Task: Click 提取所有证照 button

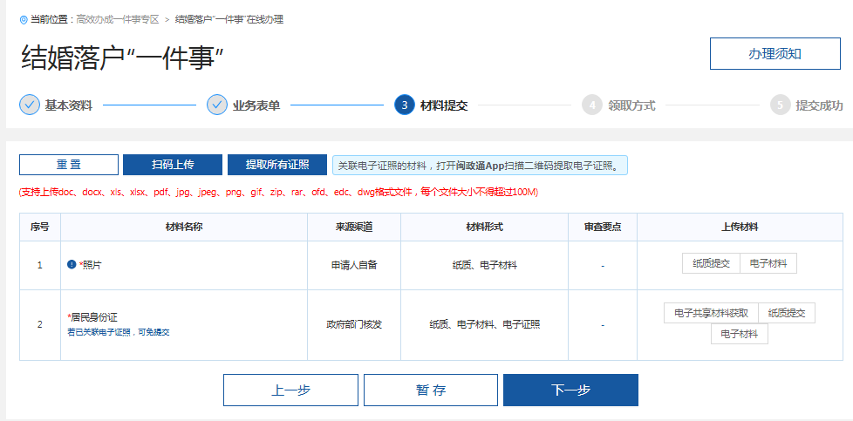Action: pyautogui.click(x=277, y=165)
